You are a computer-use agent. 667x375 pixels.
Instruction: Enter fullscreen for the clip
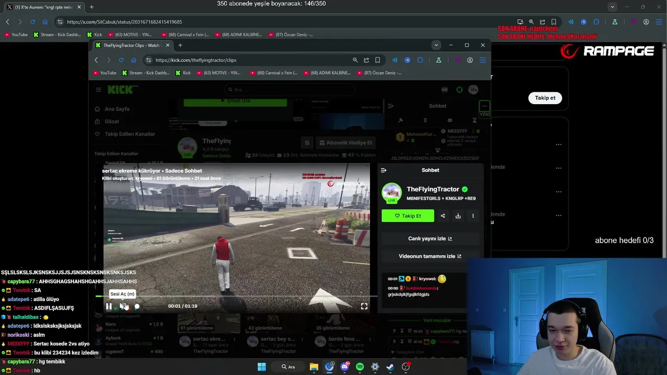coord(364,306)
